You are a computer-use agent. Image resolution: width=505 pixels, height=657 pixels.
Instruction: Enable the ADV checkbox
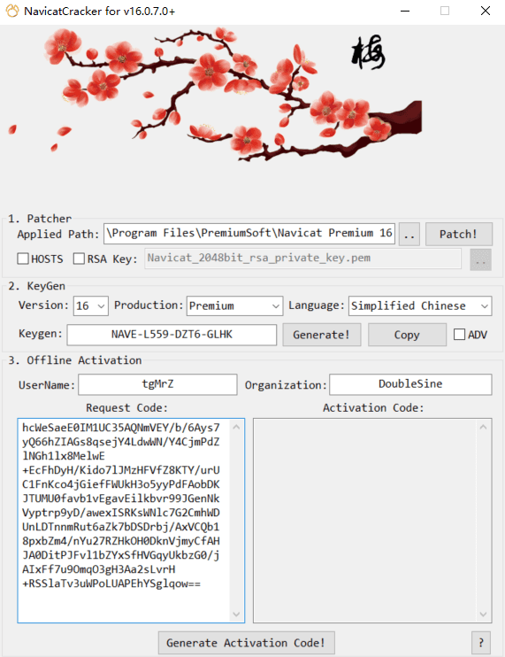[x=459, y=335]
